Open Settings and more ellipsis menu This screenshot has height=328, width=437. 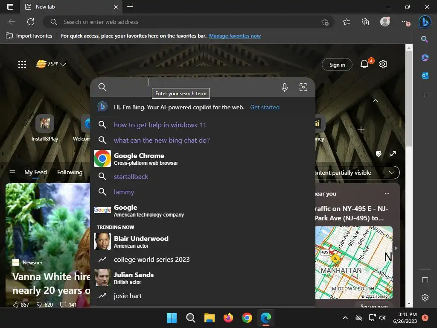click(x=405, y=22)
